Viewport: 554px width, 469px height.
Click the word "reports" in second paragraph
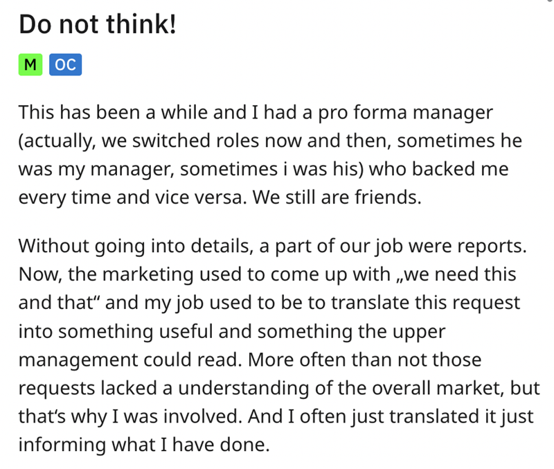pos(492,245)
